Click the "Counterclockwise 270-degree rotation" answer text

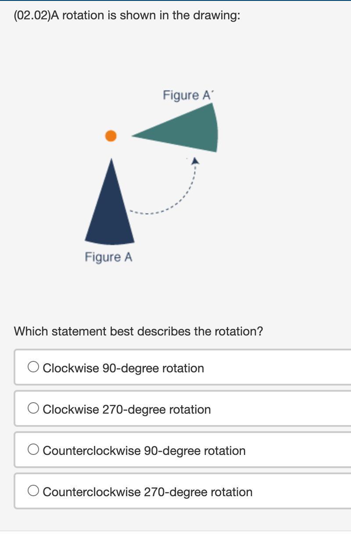(147, 492)
